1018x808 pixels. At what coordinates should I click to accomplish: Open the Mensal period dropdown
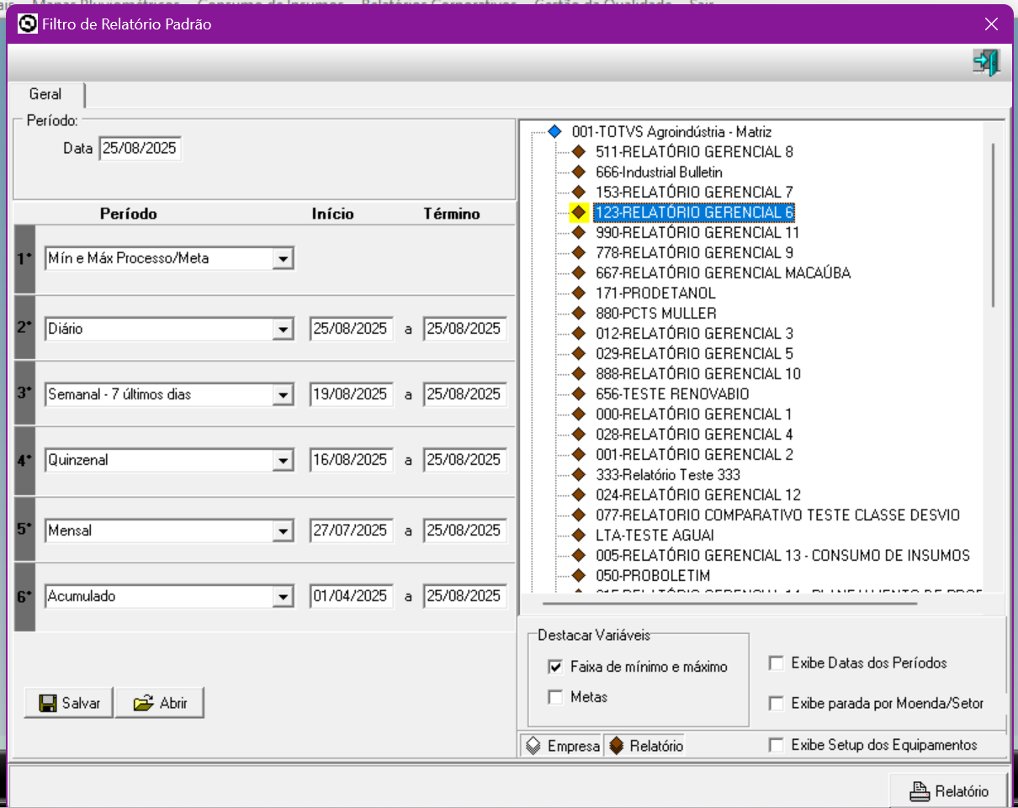[x=284, y=531]
